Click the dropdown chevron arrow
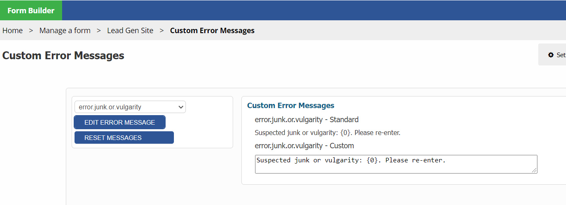 (x=181, y=107)
